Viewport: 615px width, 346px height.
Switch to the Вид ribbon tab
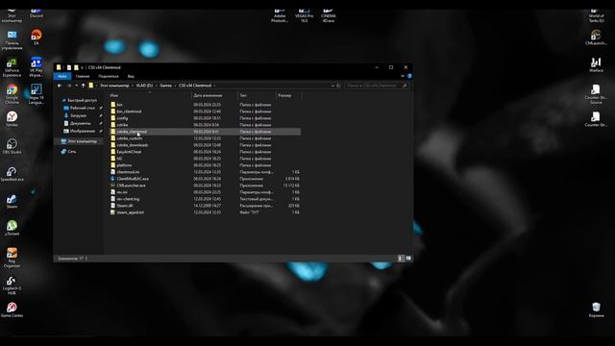[131, 76]
